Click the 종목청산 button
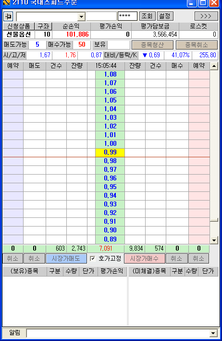The image size is (222, 341). pos(152,45)
